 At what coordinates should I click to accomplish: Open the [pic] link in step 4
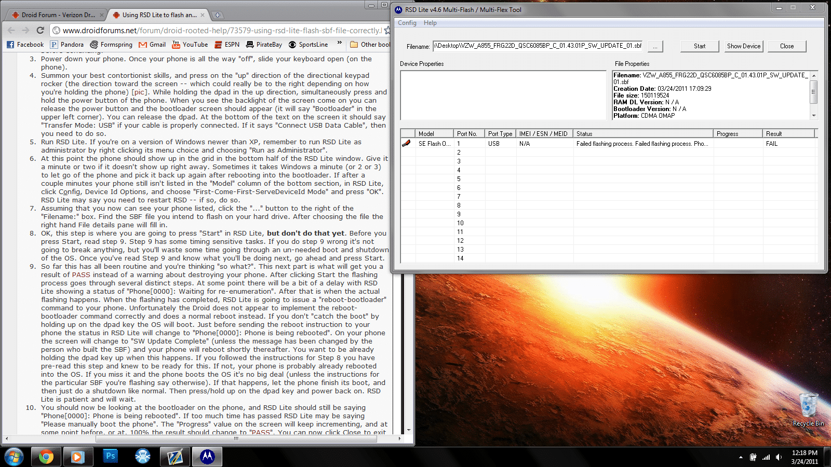(x=139, y=92)
